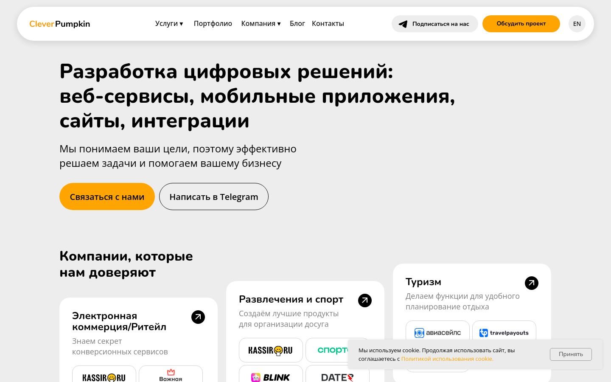Click the subtitle Мы понимаем ваши цели
611x382 pixels.
(178, 156)
